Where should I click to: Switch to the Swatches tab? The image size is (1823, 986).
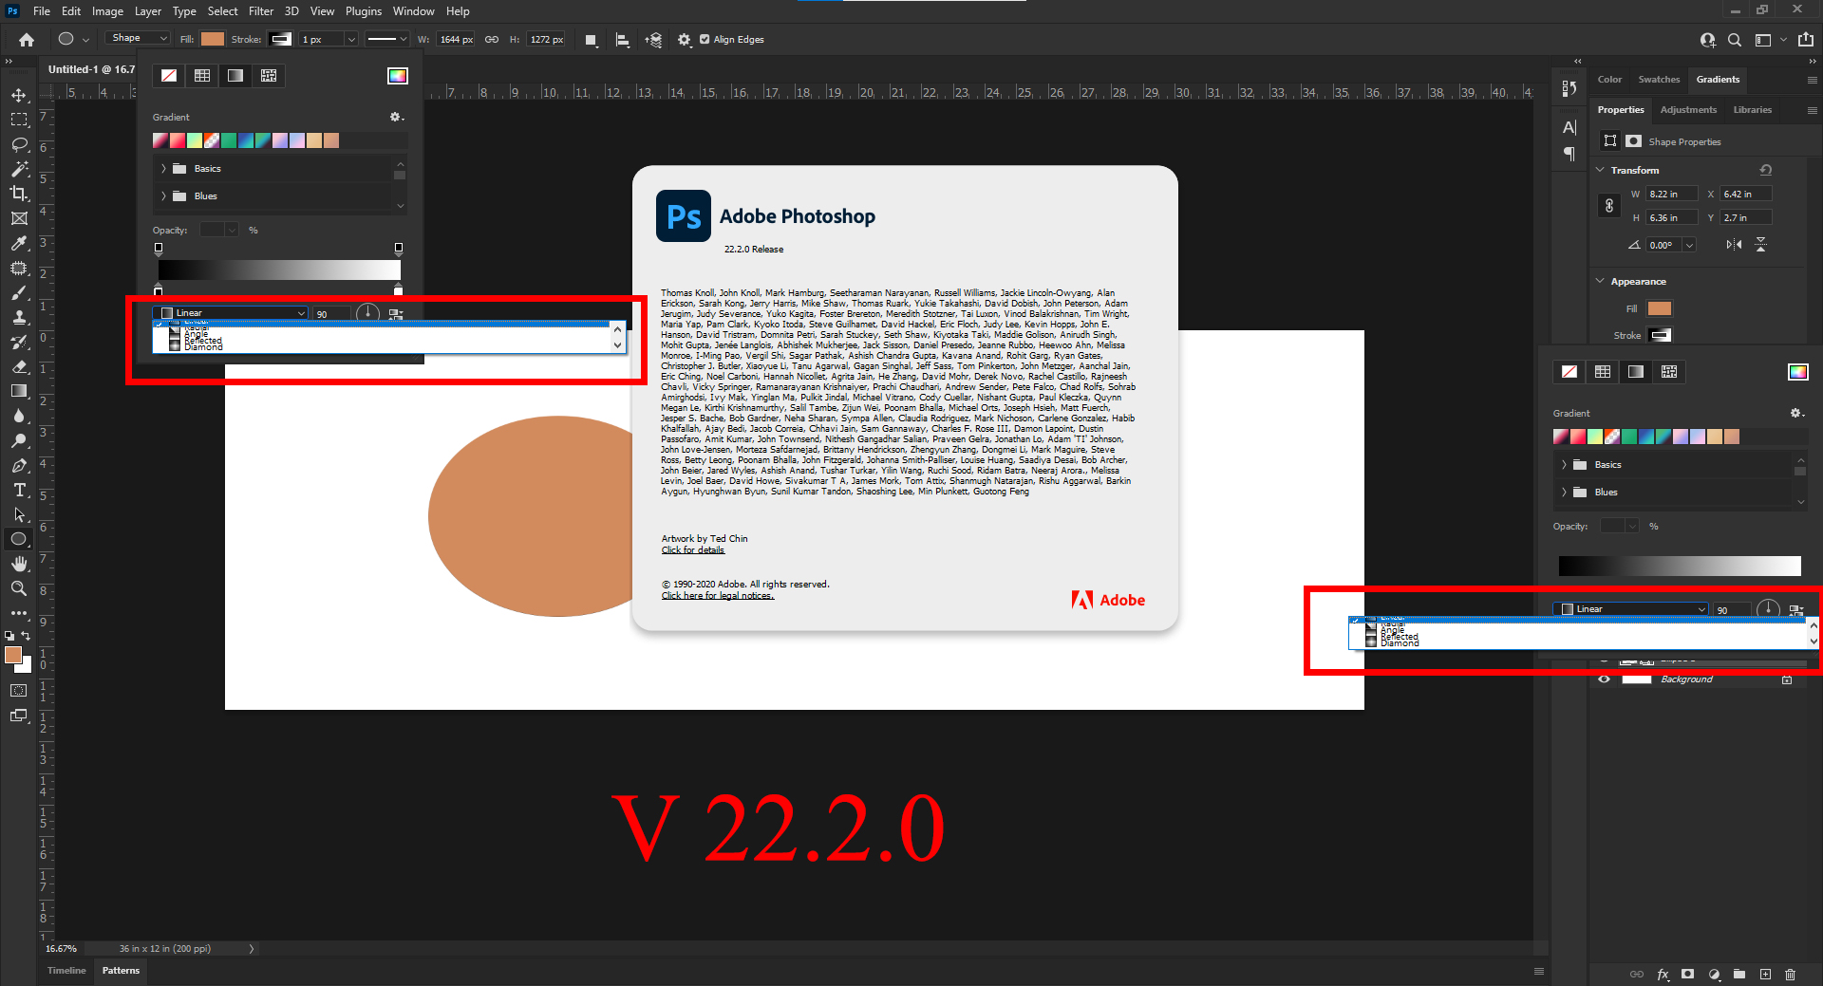(1659, 80)
